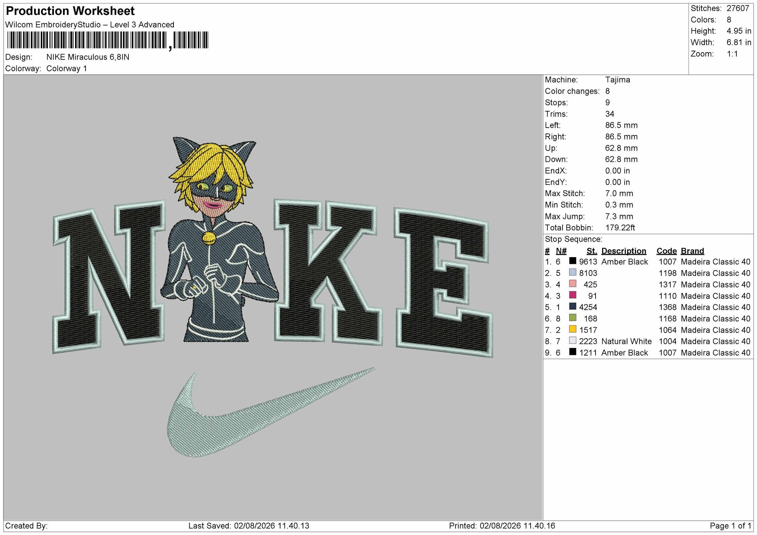Select the "EndY:" label

point(556,182)
